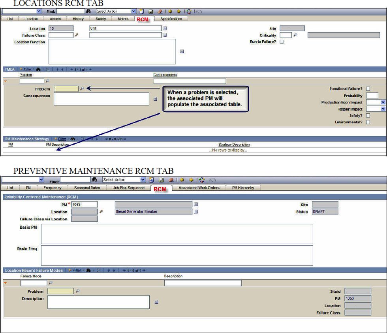
Task: Go to Previous Record with the left arrow icon
Action: coord(170,11)
